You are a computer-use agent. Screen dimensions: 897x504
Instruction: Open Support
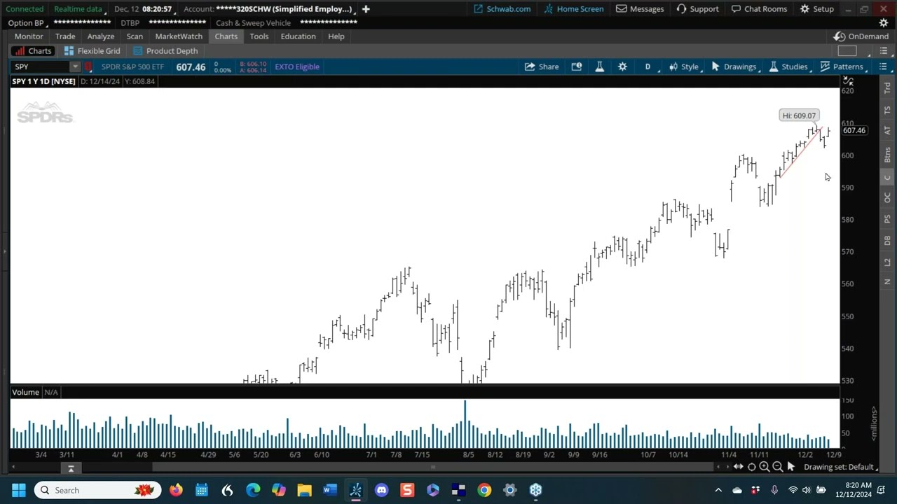tap(697, 9)
